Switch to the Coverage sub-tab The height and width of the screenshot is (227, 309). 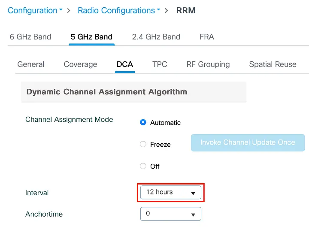click(80, 64)
